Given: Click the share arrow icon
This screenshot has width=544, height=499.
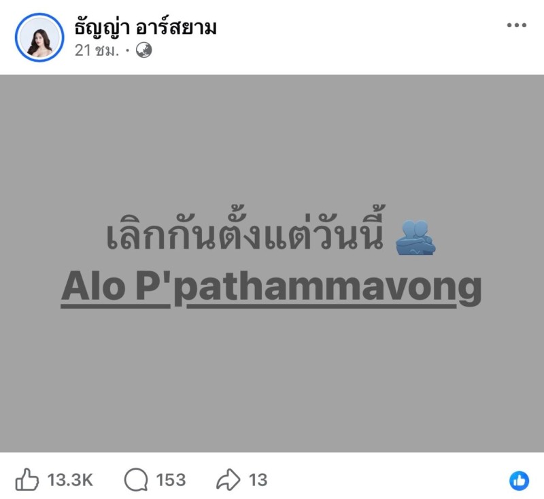Looking at the screenshot, I should pyautogui.click(x=228, y=479).
